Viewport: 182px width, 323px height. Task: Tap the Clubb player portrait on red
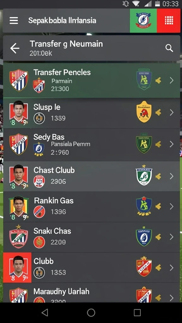pyautogui.click(x=18, y=267)
